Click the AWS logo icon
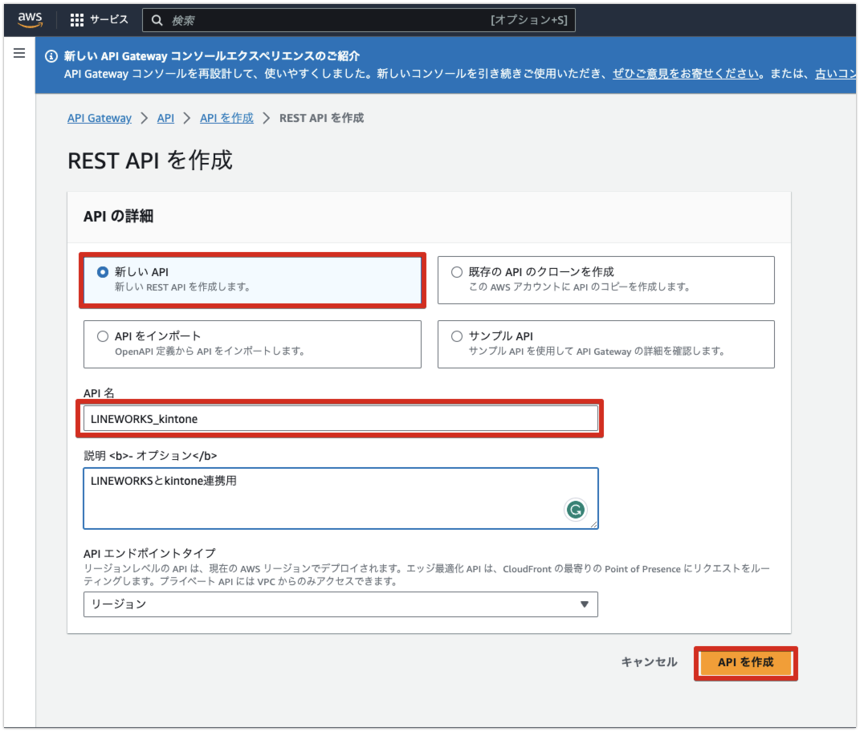Image resolution: width=860 pixels, height=732 pixels. tap(30, 20)
